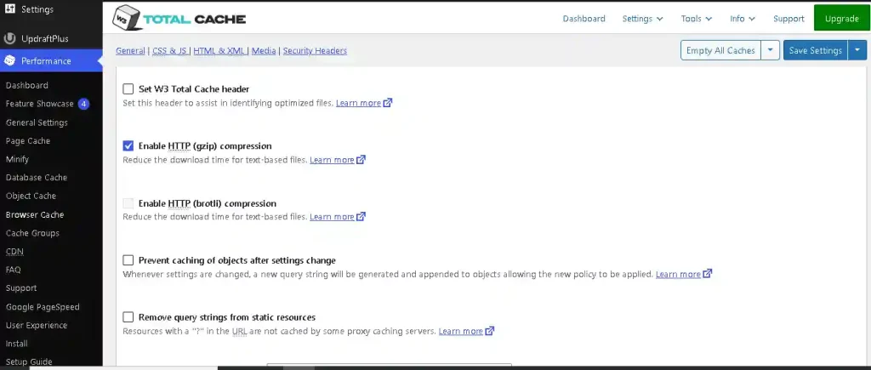Click external link icon after Set W3 header Learn more
871x370 pixels.
click(x=388, y=103)
